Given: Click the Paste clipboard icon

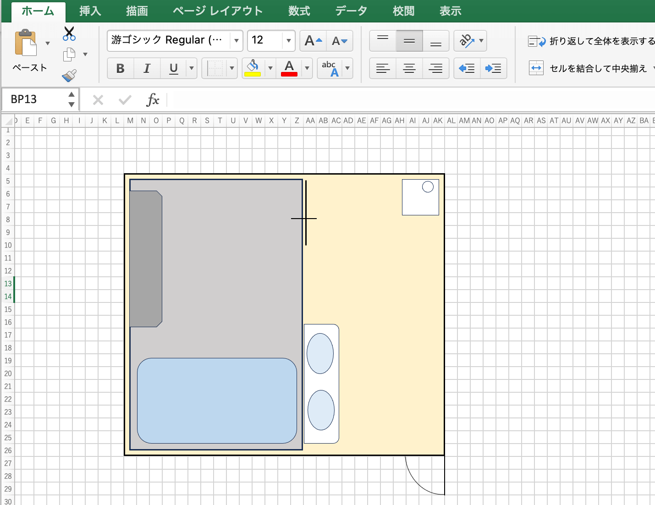Looking at the screenshot, I should pos(25,43).
